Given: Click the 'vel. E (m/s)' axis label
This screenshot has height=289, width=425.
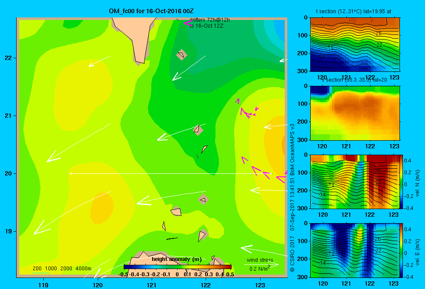Looking at the screenshot, I should pos(417,252).
